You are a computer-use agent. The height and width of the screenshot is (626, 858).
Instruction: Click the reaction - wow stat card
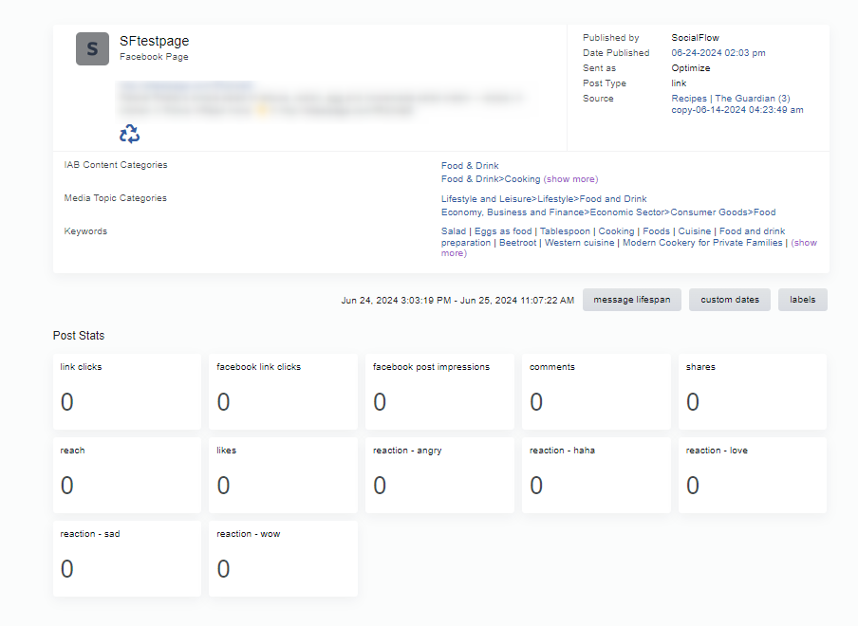coord(283,559)
